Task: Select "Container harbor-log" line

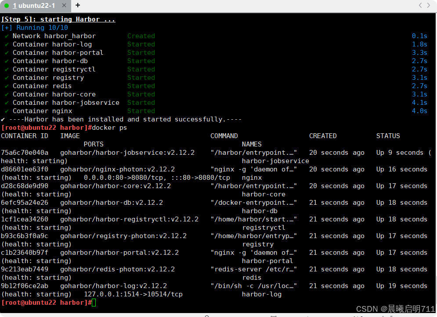Action: click(52, 44)
